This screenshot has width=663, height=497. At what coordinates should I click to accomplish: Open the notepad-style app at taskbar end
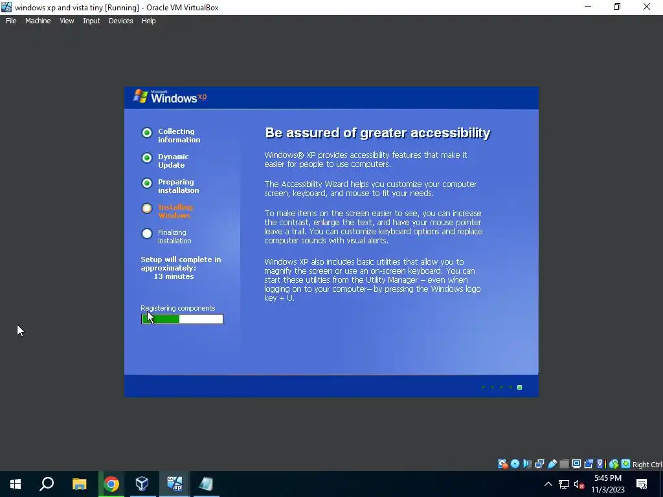pos(206,484)
